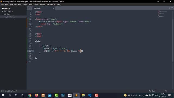Open the clock showing 4:52 PM
The width and height of the screenshot is (174, 98).
pos(162,95)
